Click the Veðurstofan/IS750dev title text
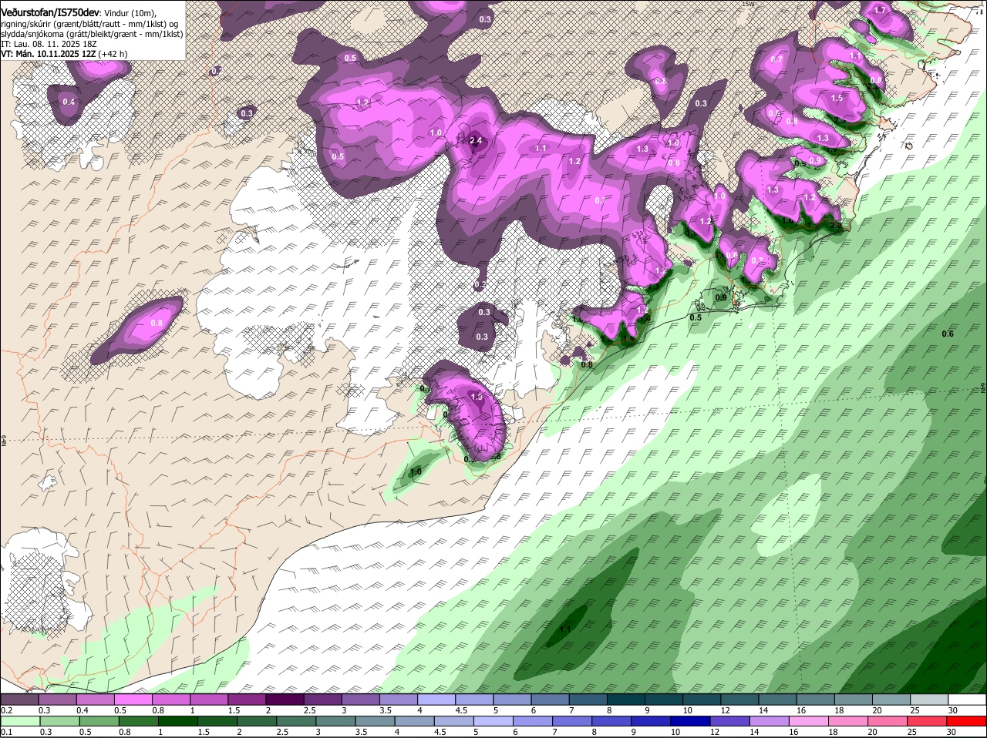Screen dimensions: 987x738 click(50, 13)
